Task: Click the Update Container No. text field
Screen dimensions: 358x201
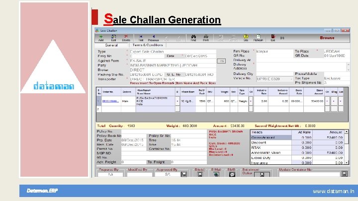Action: pos(310,174)
